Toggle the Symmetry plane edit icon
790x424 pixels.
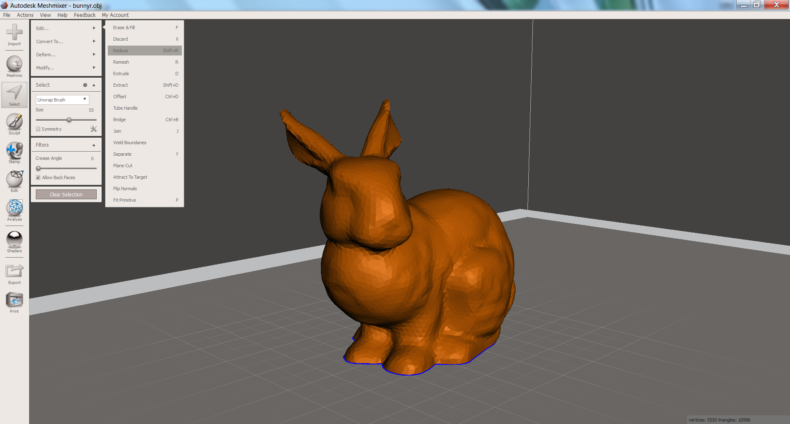tap(94, 129)
